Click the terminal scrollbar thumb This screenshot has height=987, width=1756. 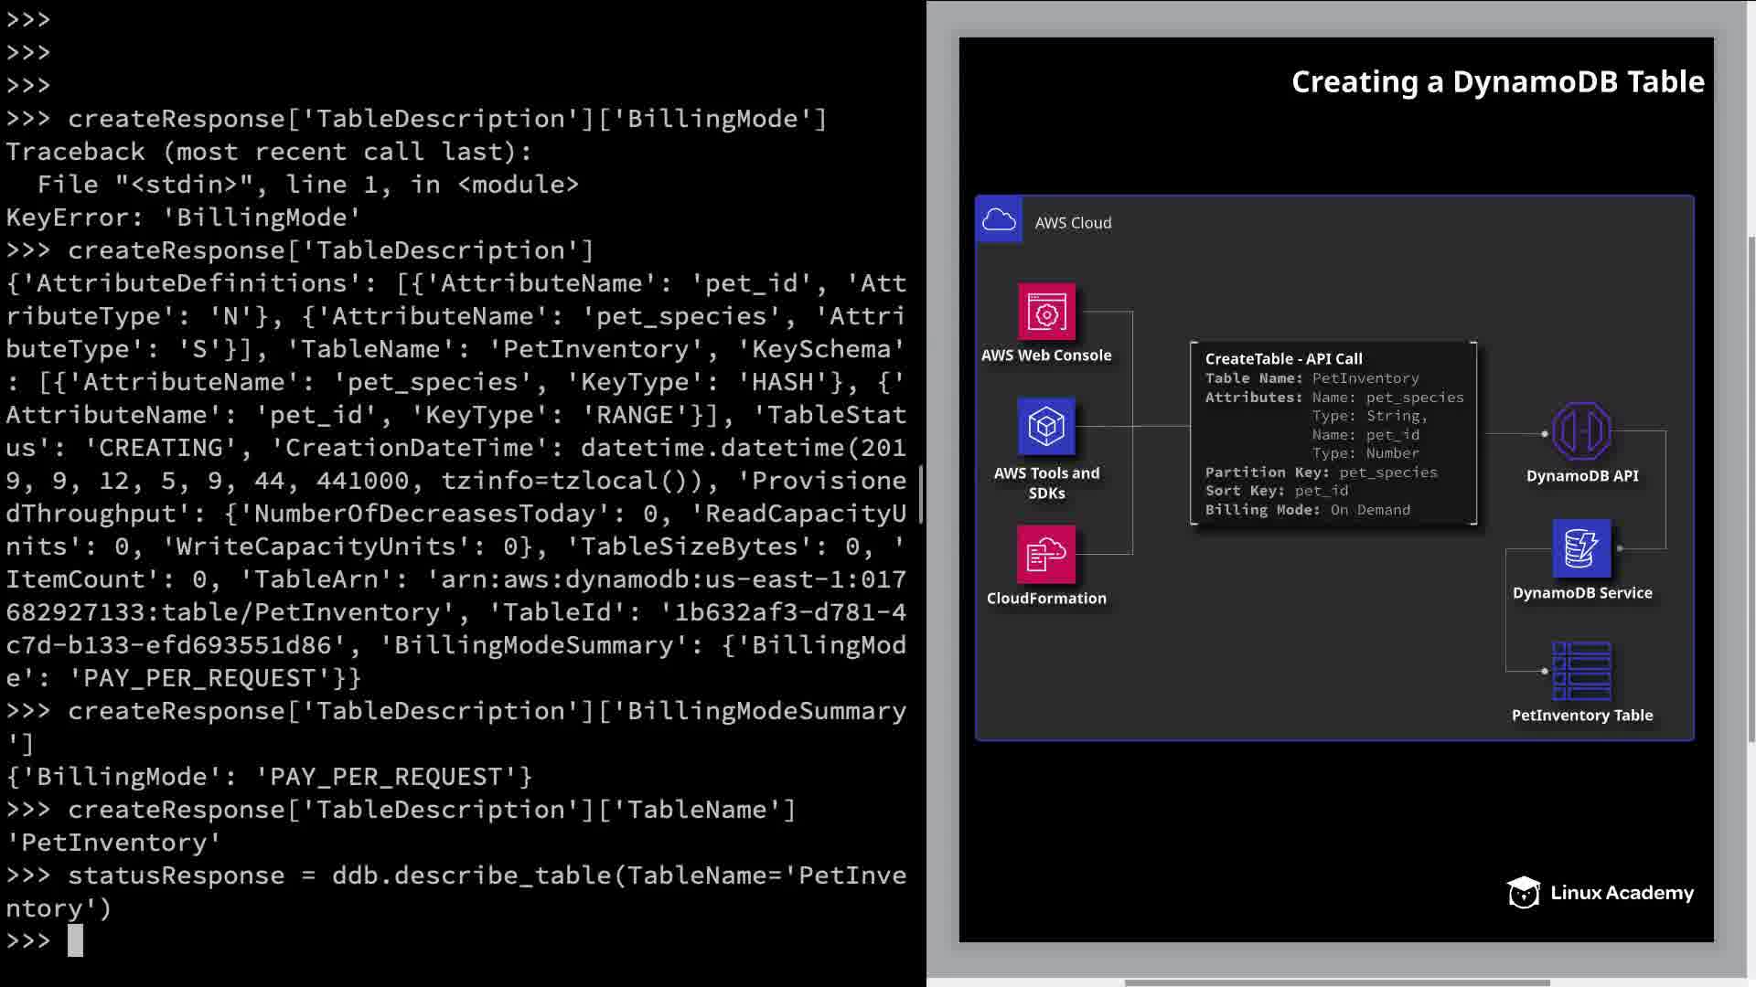921,493
